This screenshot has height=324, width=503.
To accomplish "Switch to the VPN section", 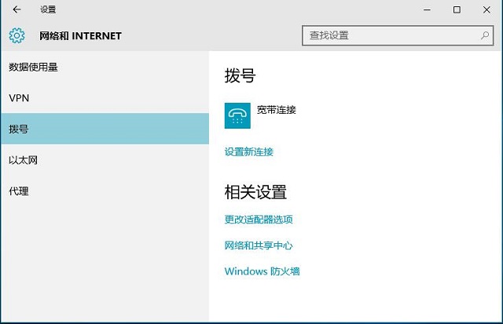I will pyautogui.click(x=19, y=98).
